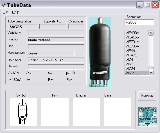This screenshot has height=133, width=160.
Task: Open the Inventory button
Action: pos(147,96)
